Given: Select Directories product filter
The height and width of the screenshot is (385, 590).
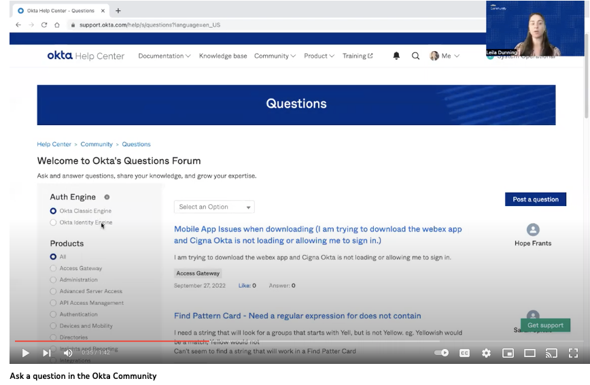Looking at the screenshot, I should (53, 337).
